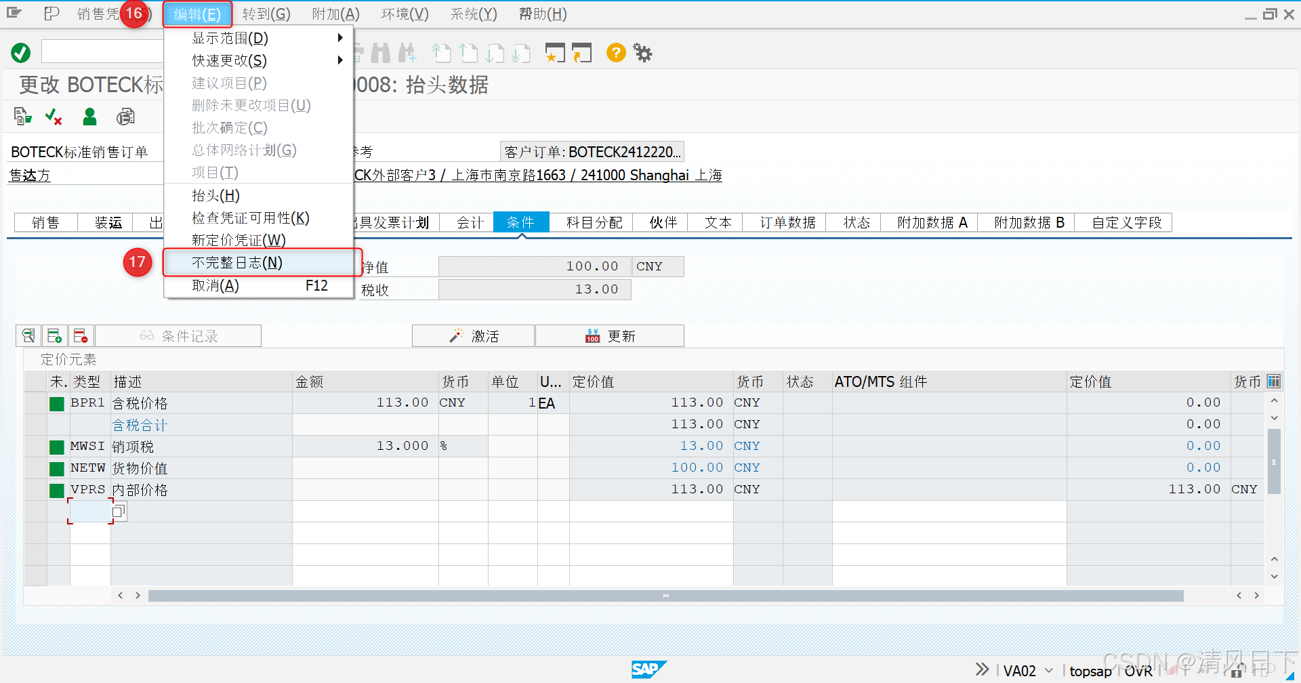
Task: Open table settings grid icon
Action: [x=1274, y=381]
